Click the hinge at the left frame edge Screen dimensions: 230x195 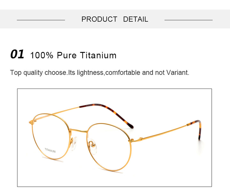tap(31, 122)
